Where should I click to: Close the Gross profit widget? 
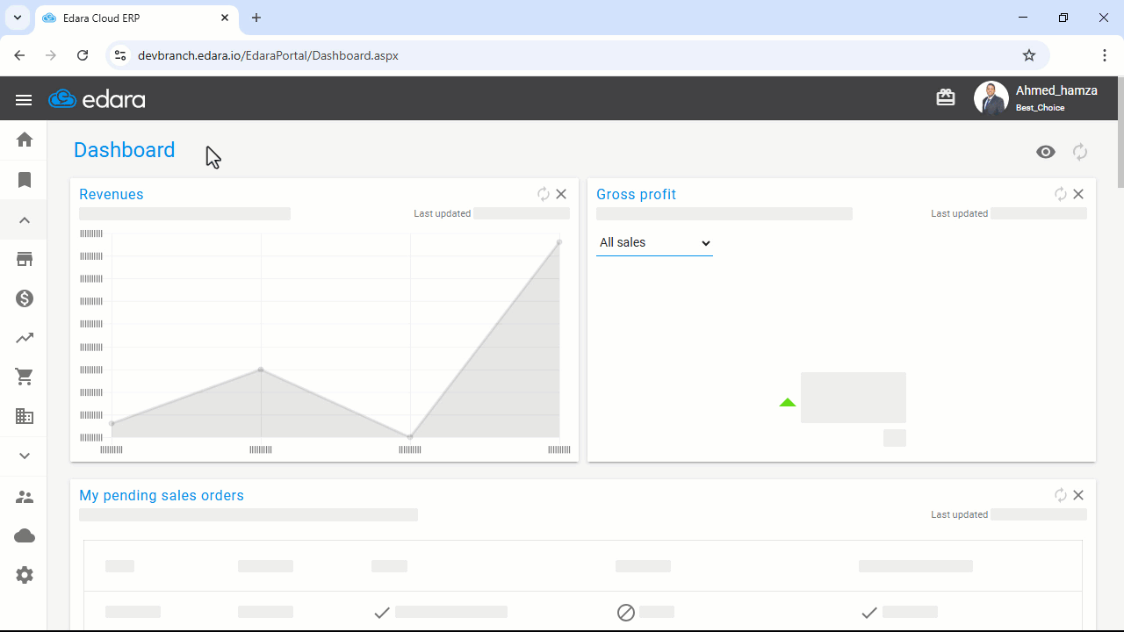pyautogui.click(x=1078, y=194)
